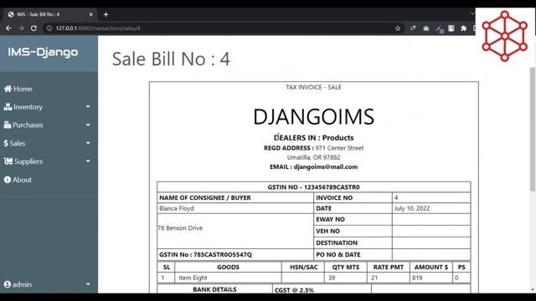Open the About page link
Viewport: 536px width, 301px height.
pyautogui.click(x=18, y=180)
